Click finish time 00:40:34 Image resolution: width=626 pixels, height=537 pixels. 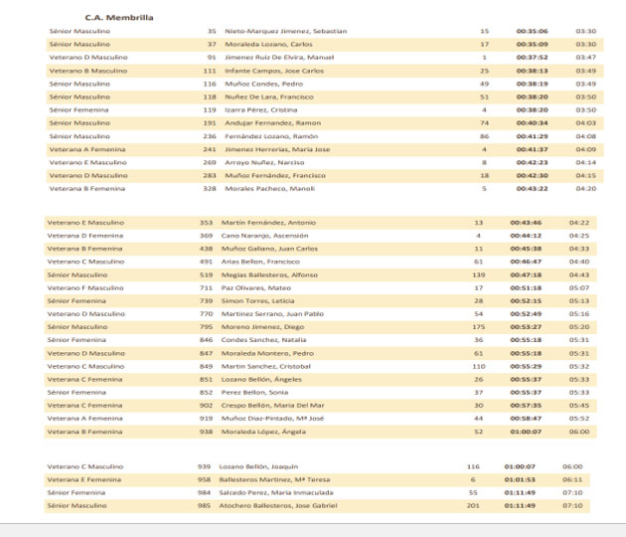point(532,123)
